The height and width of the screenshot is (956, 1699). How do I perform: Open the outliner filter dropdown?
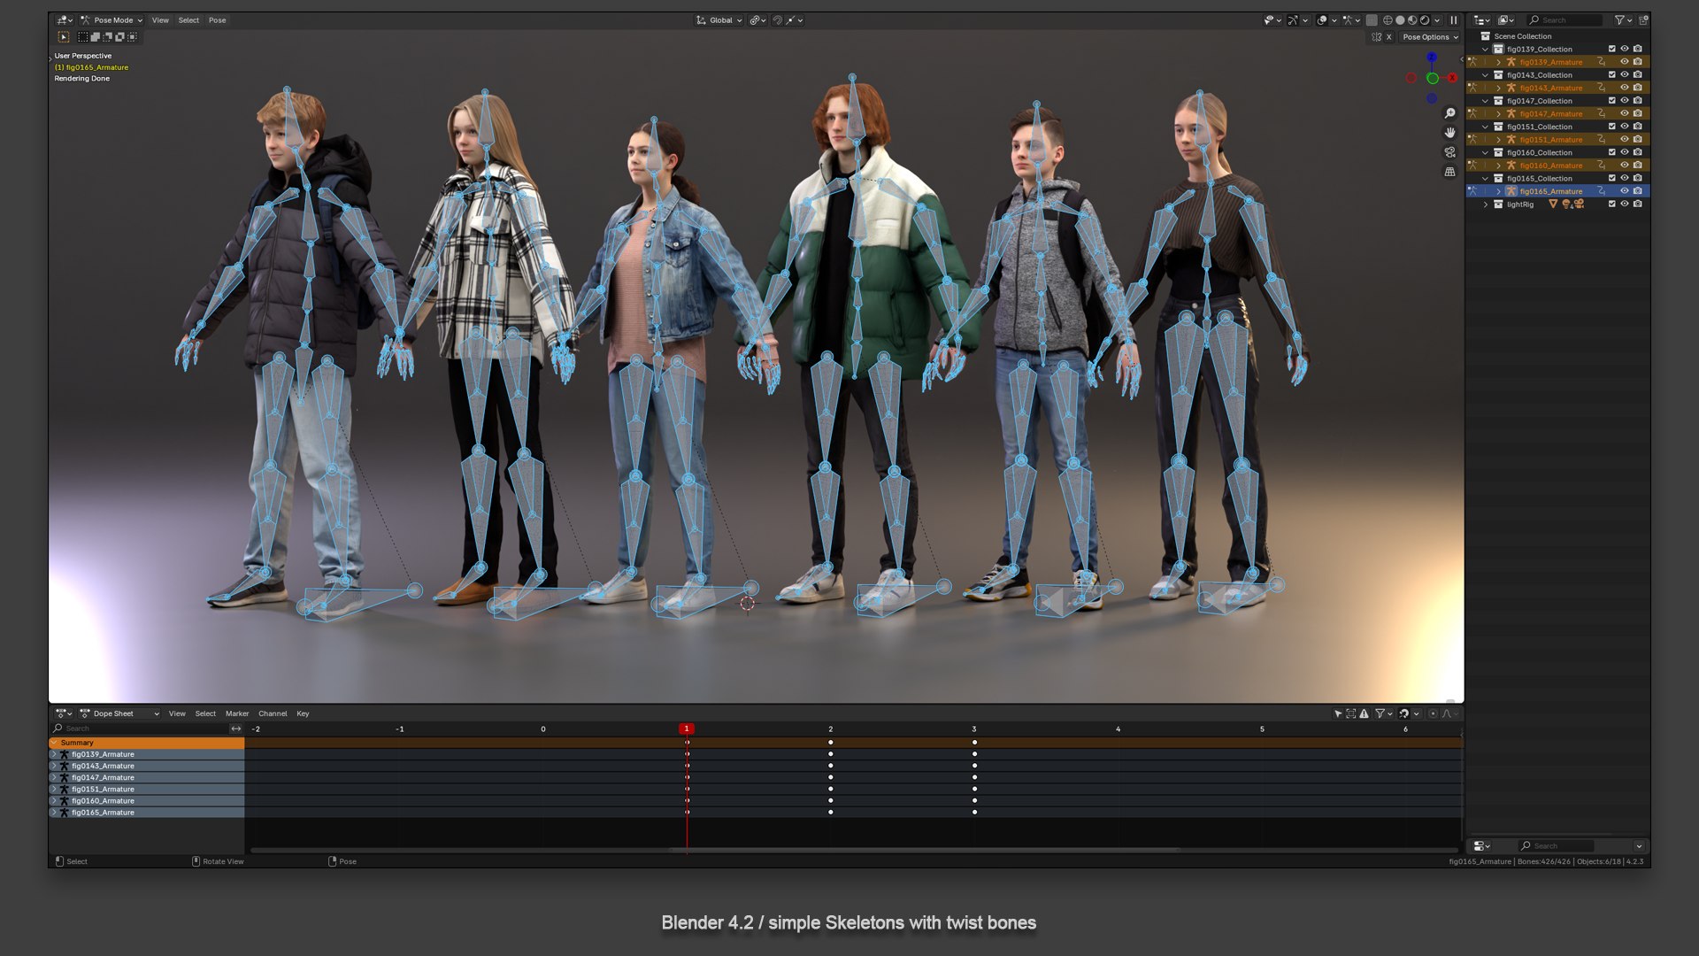pyautogui.click(x=1623, y=20)
